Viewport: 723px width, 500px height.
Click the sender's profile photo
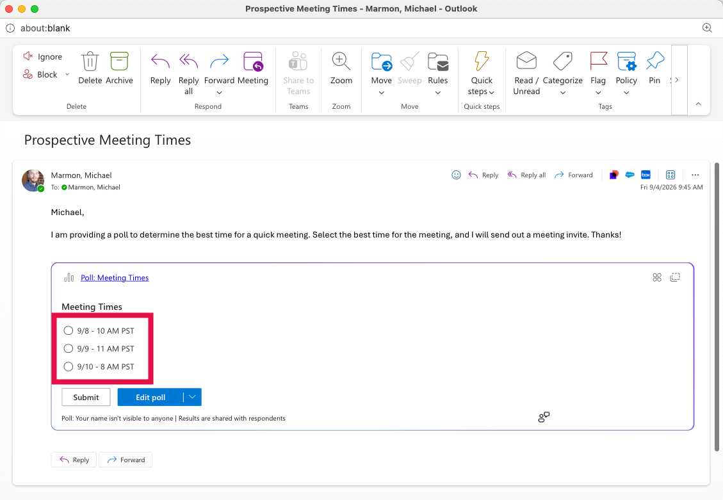click(x=33, y=180)
